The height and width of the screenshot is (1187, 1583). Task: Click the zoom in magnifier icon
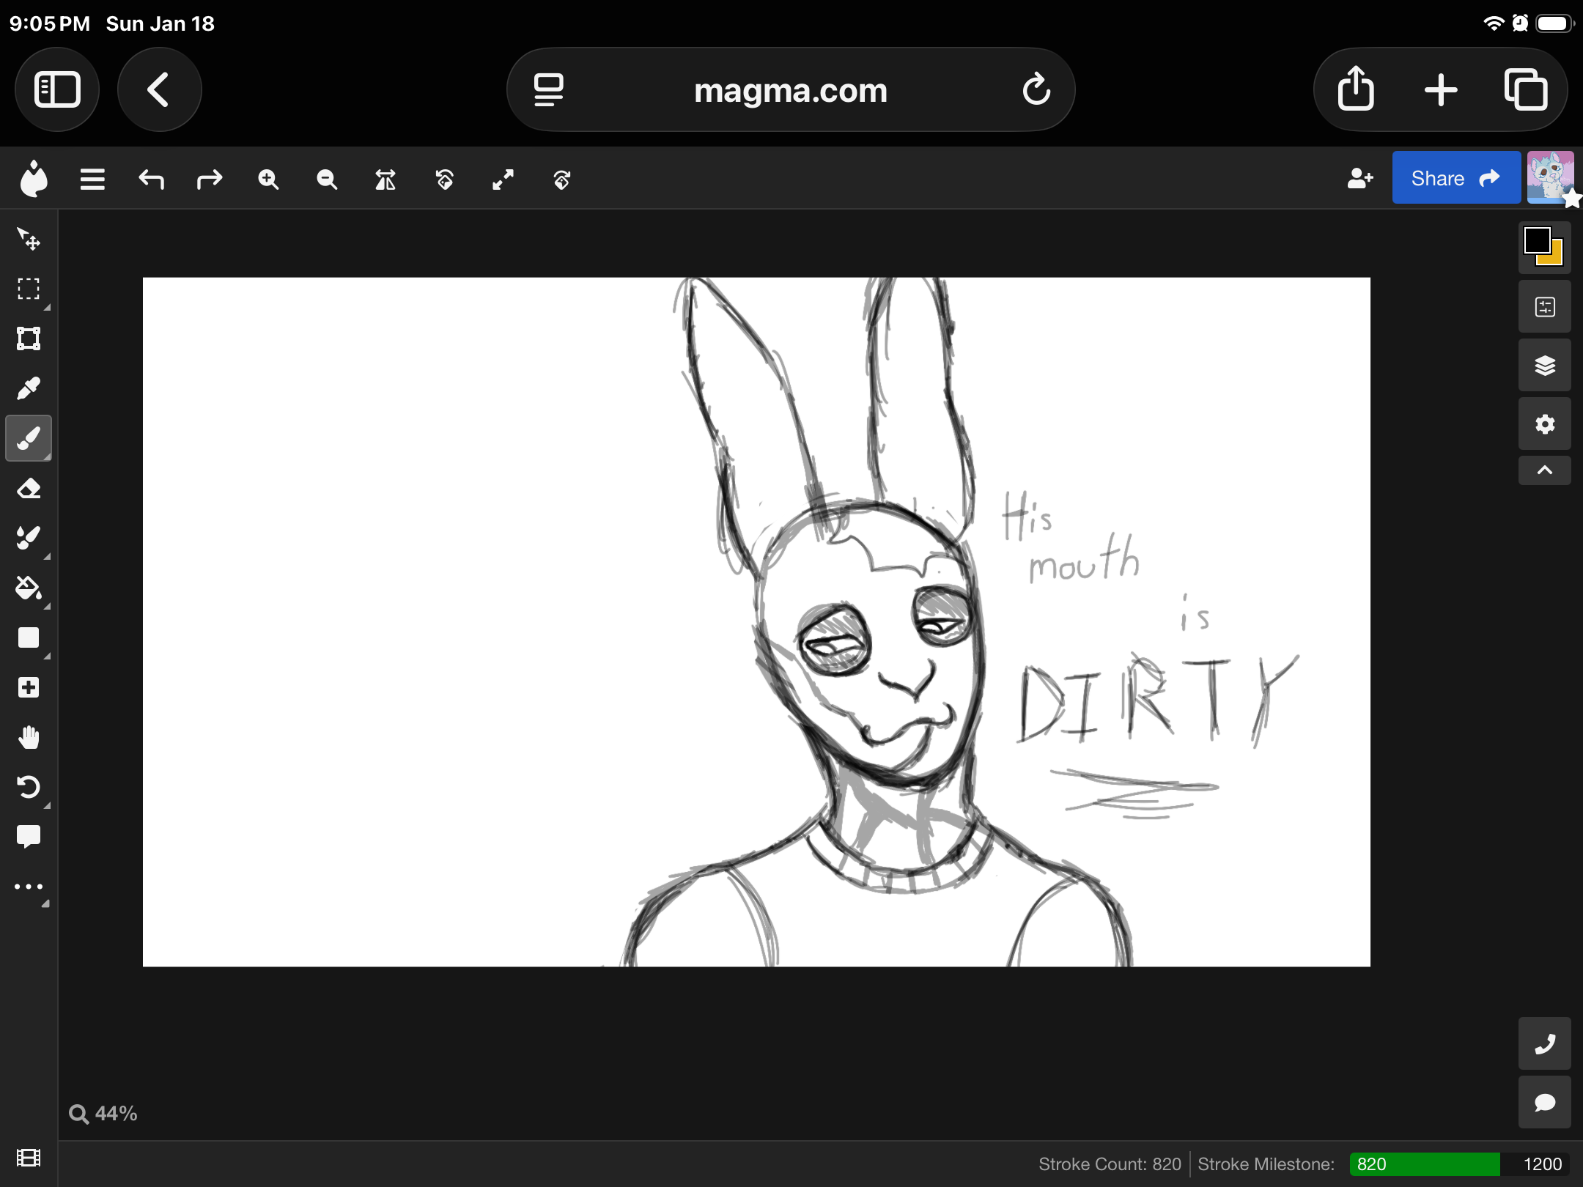pyautogui.click(x=268, y=180)
